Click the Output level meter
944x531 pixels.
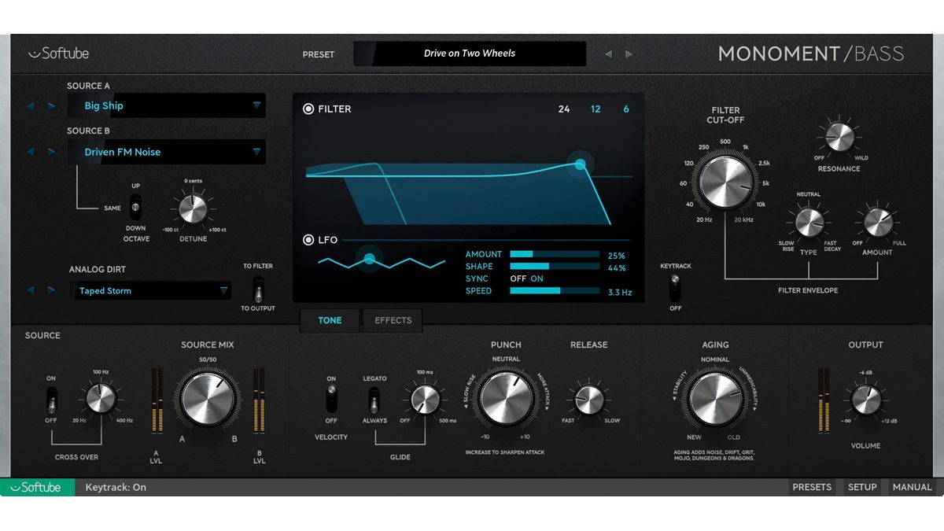pos(824,400)
